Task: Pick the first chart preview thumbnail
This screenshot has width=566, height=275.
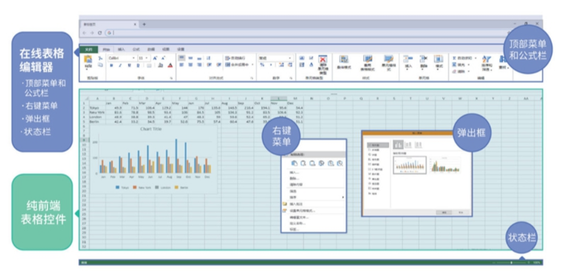Action: [410, 165]
